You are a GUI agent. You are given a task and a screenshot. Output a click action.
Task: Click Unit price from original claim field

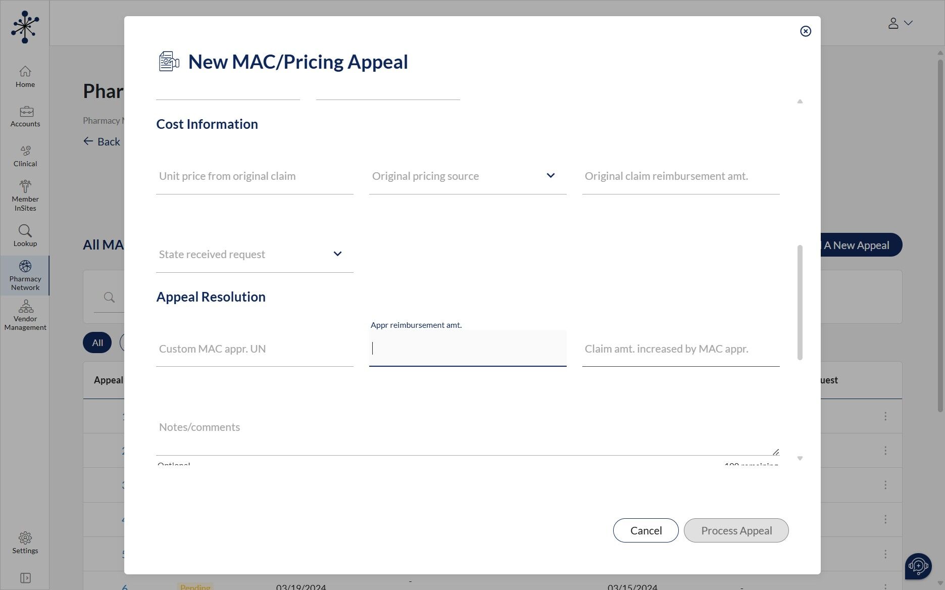point(255,176)
